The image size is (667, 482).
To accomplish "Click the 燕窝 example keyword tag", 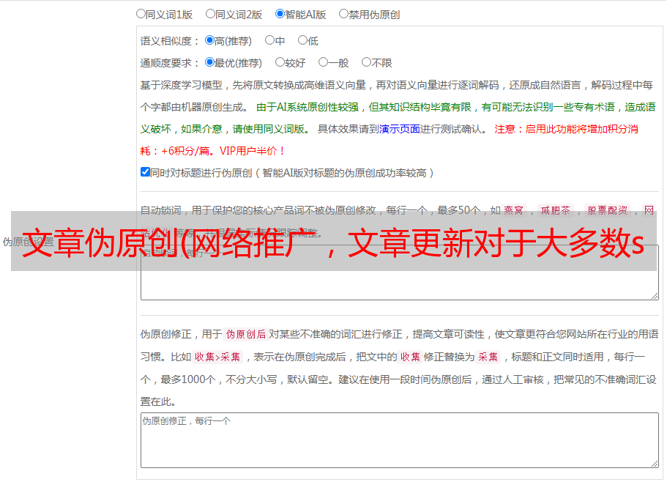I will point(513,210).
